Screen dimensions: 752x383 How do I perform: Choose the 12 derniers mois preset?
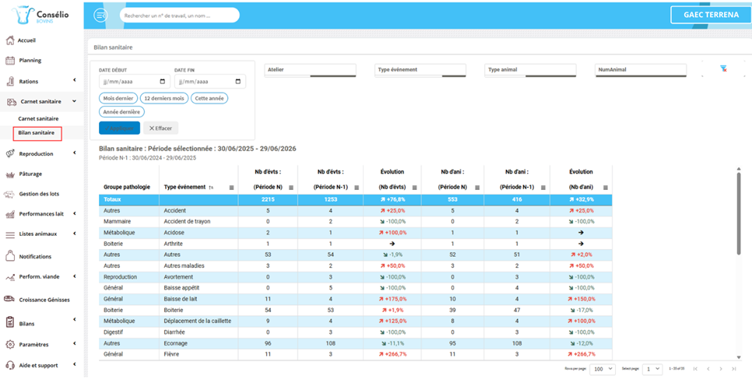coord(164,98)
